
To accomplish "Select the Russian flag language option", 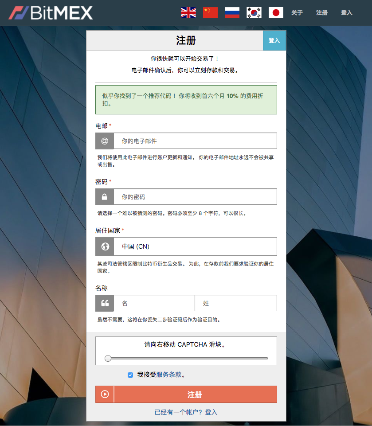I will [231, 12].
